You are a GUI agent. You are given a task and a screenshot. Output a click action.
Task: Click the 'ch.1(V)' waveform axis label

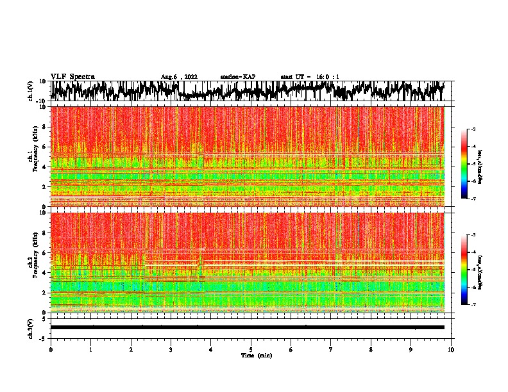(30, 91)
